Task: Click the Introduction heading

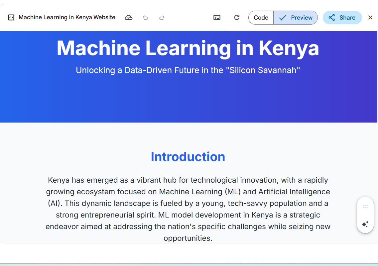Action: (x=188, y=157)
